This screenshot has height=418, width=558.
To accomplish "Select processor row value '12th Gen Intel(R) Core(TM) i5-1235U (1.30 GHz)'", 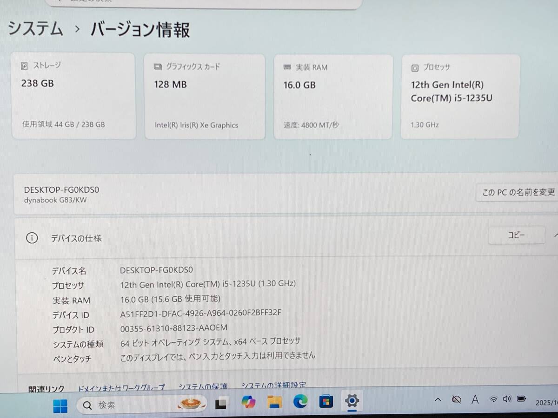I will pos(208,284).
